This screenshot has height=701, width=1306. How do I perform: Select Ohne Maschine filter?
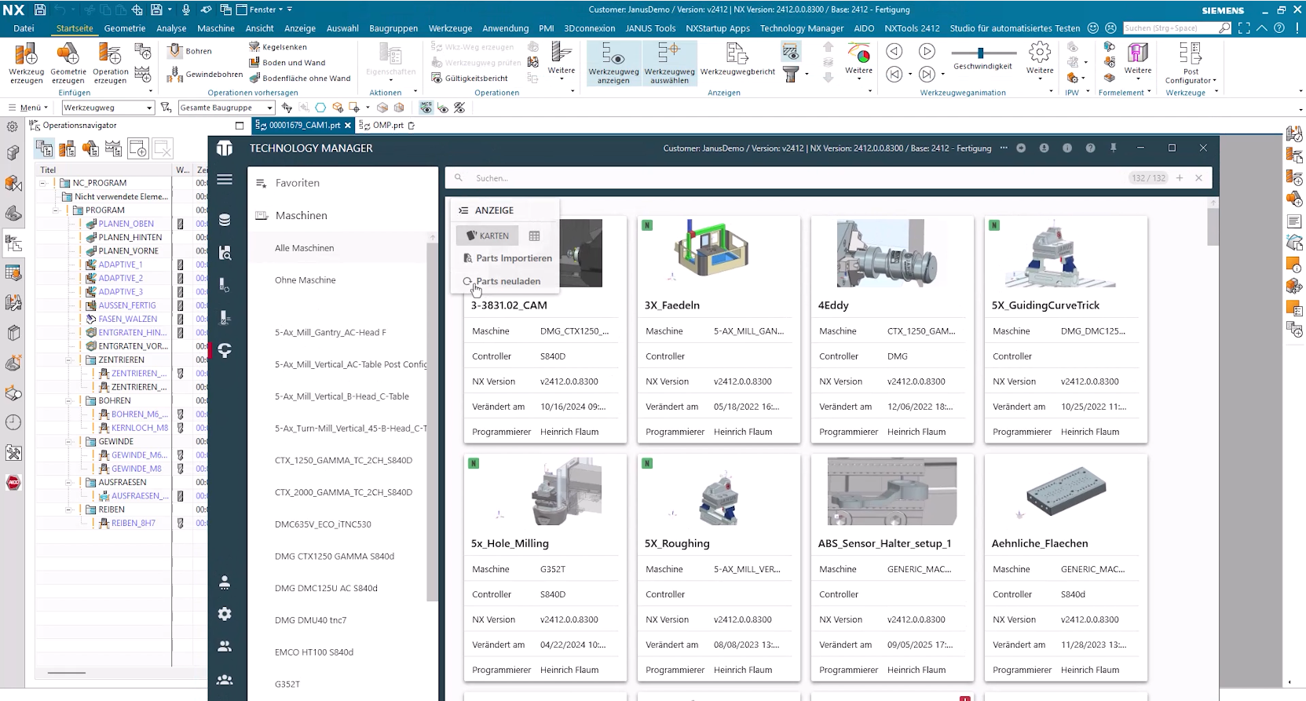pyautogui.click(x=305, y=280)
